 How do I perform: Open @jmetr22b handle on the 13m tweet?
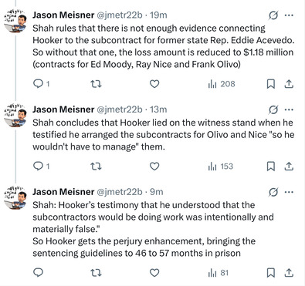click(120, 109)
